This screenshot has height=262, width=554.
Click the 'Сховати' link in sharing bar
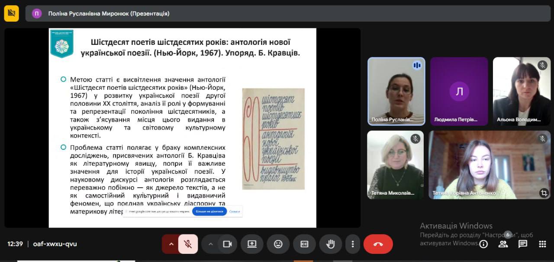click(x=235, y=211)
